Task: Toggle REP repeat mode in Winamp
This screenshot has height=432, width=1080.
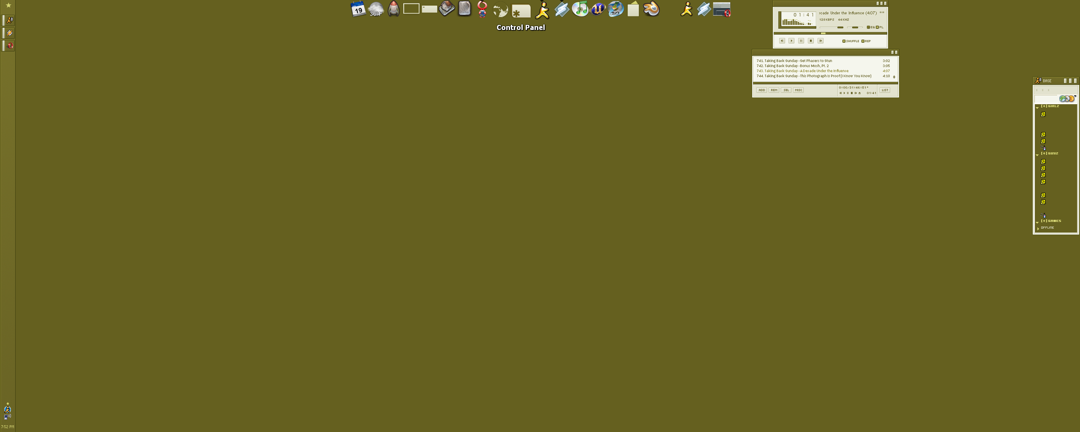Action: (x=866, y=41)
